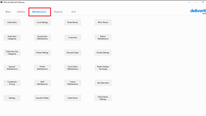The height and width of the screenshot is (116, 206).
Task: Open Street Names
Action: click(73, 22)
